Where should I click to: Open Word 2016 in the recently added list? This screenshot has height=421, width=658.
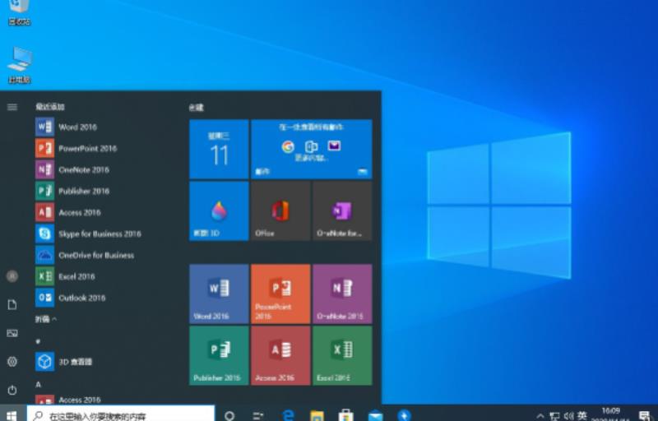96,127
